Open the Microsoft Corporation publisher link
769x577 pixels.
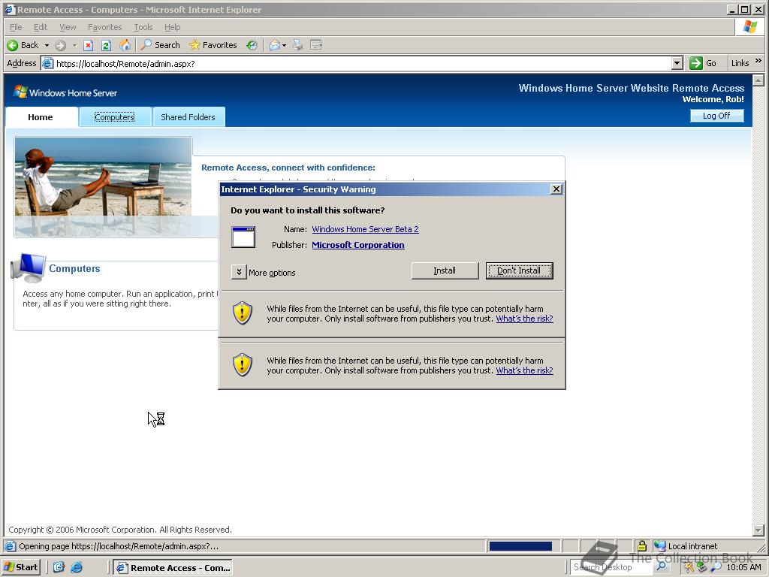358,245
